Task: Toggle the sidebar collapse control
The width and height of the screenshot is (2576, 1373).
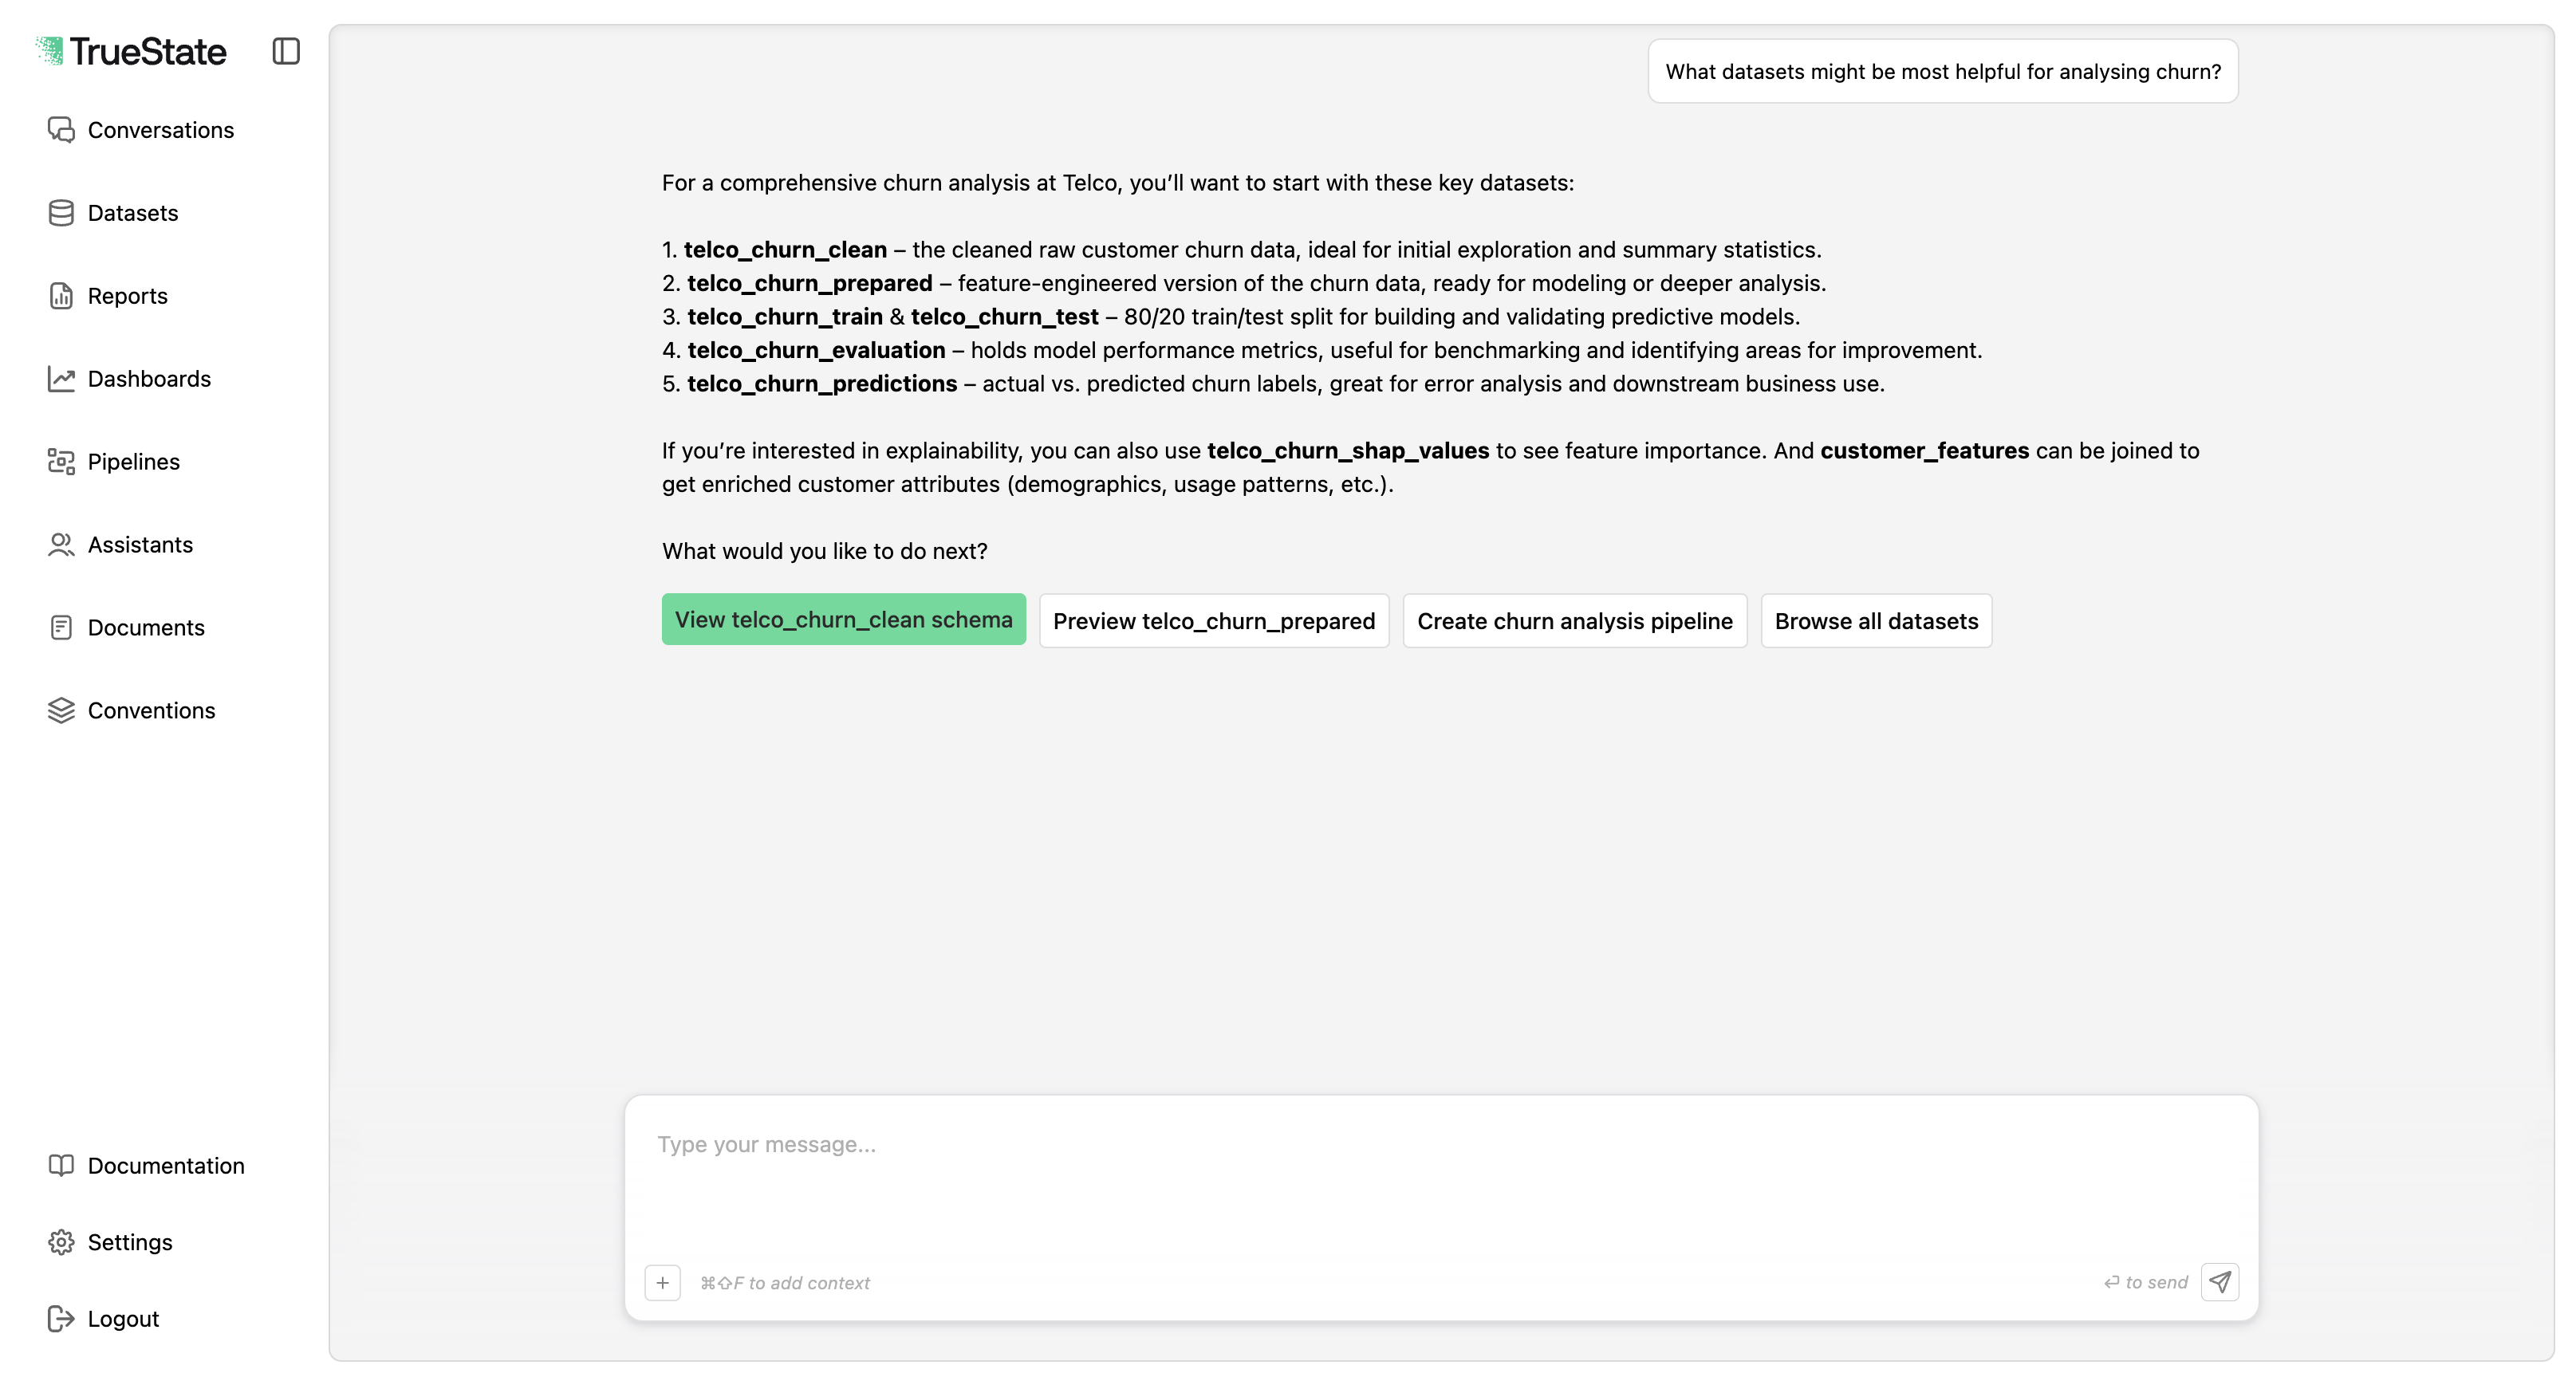Action: pos(287,51)
